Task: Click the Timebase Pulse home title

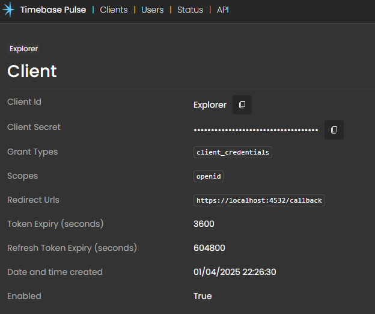Action: pyautogui.click(x=53, y=10)
